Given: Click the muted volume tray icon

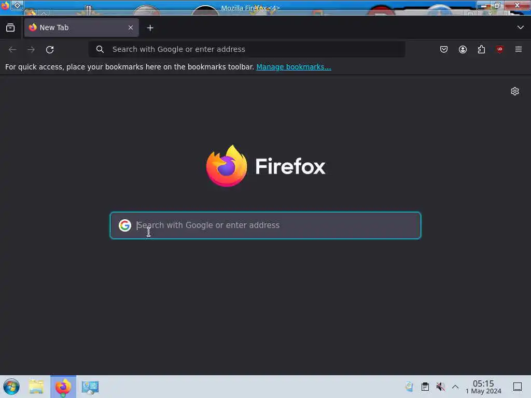Looking at the screenshot, I should 440,387.
